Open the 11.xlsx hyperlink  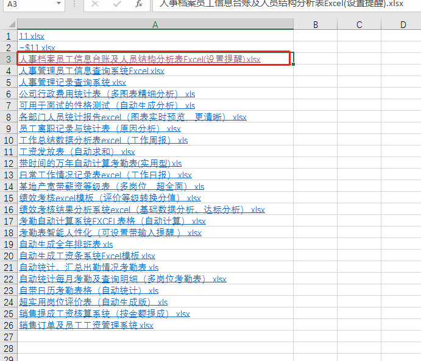tap(32, 36)
